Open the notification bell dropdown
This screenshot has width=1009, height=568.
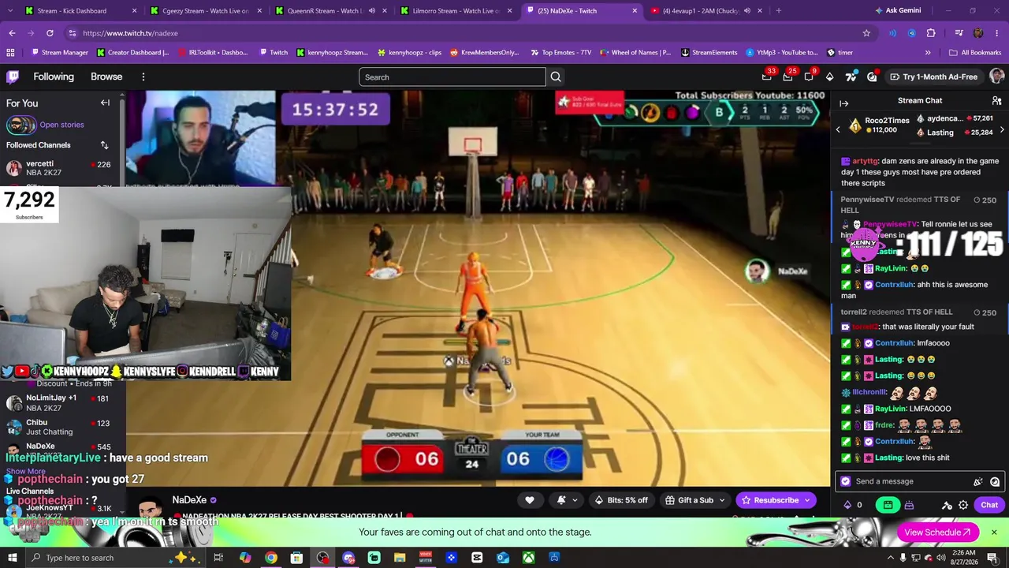pos(568,500)
